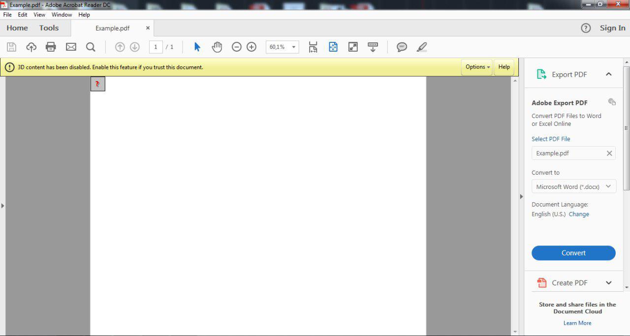Image resolution: width=630 pixels, height=336 pixels.
Task: Switch to the Tools tab
Action: 49,28
